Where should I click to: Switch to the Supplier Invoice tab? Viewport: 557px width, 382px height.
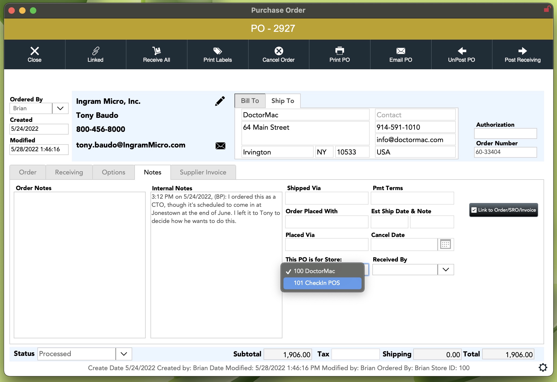[203, 172]
